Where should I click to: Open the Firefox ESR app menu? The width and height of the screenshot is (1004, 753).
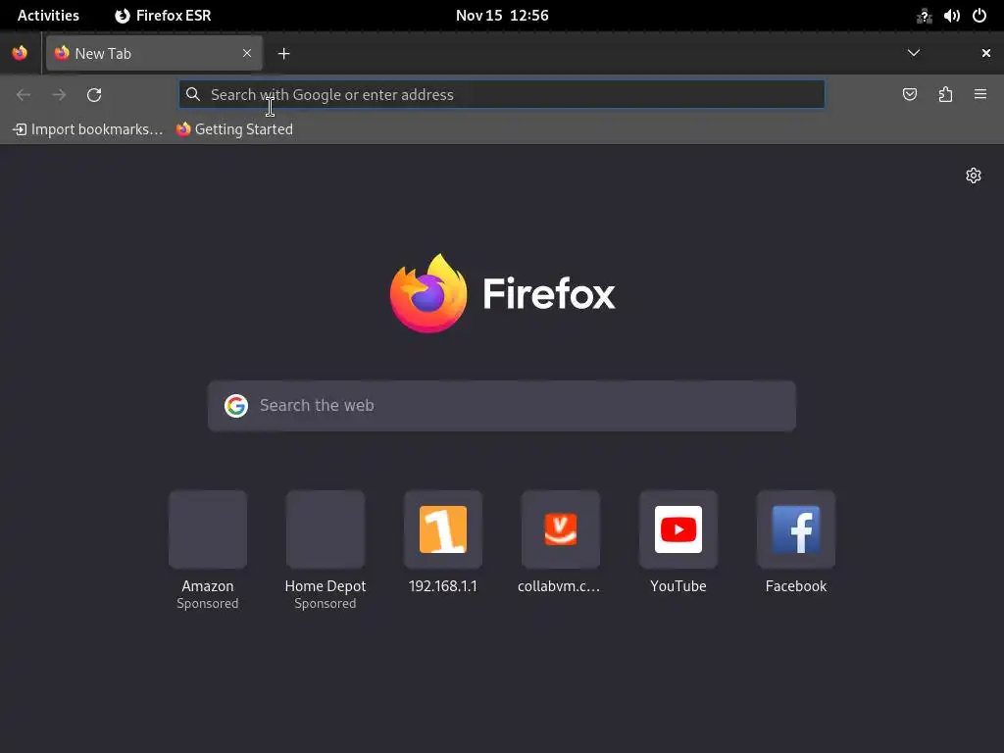[163, 16]
